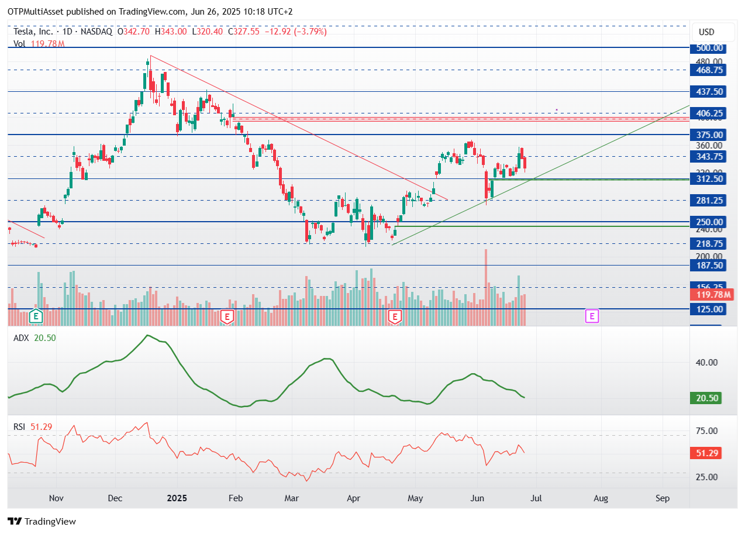Select the Jun label on the time axis
This screenshot has width=745, height=534.
point(477,498)
